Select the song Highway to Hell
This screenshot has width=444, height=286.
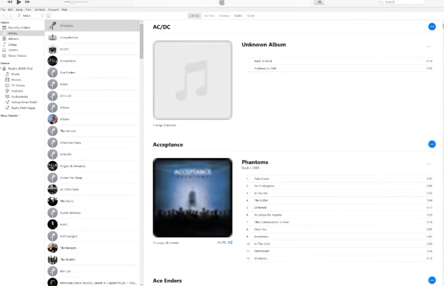tap(340, 68)
